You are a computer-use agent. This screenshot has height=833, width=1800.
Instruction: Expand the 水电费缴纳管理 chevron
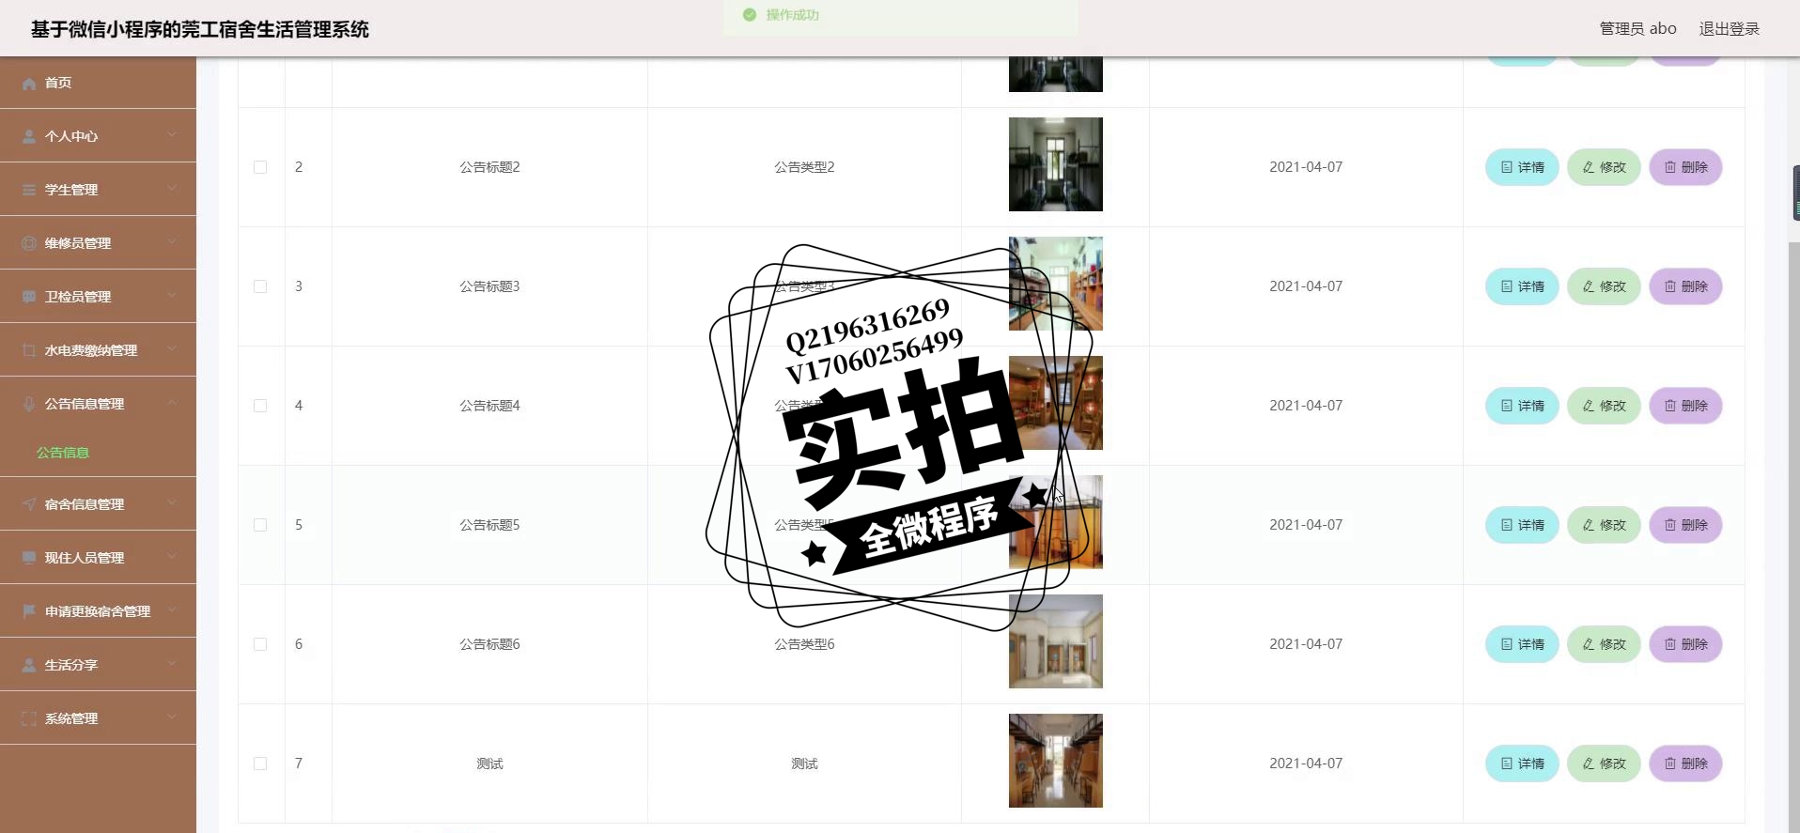pos(172,349)
